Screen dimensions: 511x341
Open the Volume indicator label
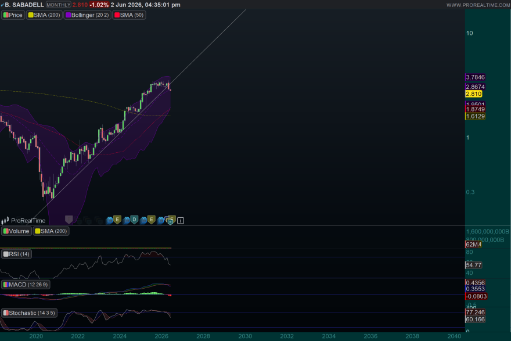16,231
